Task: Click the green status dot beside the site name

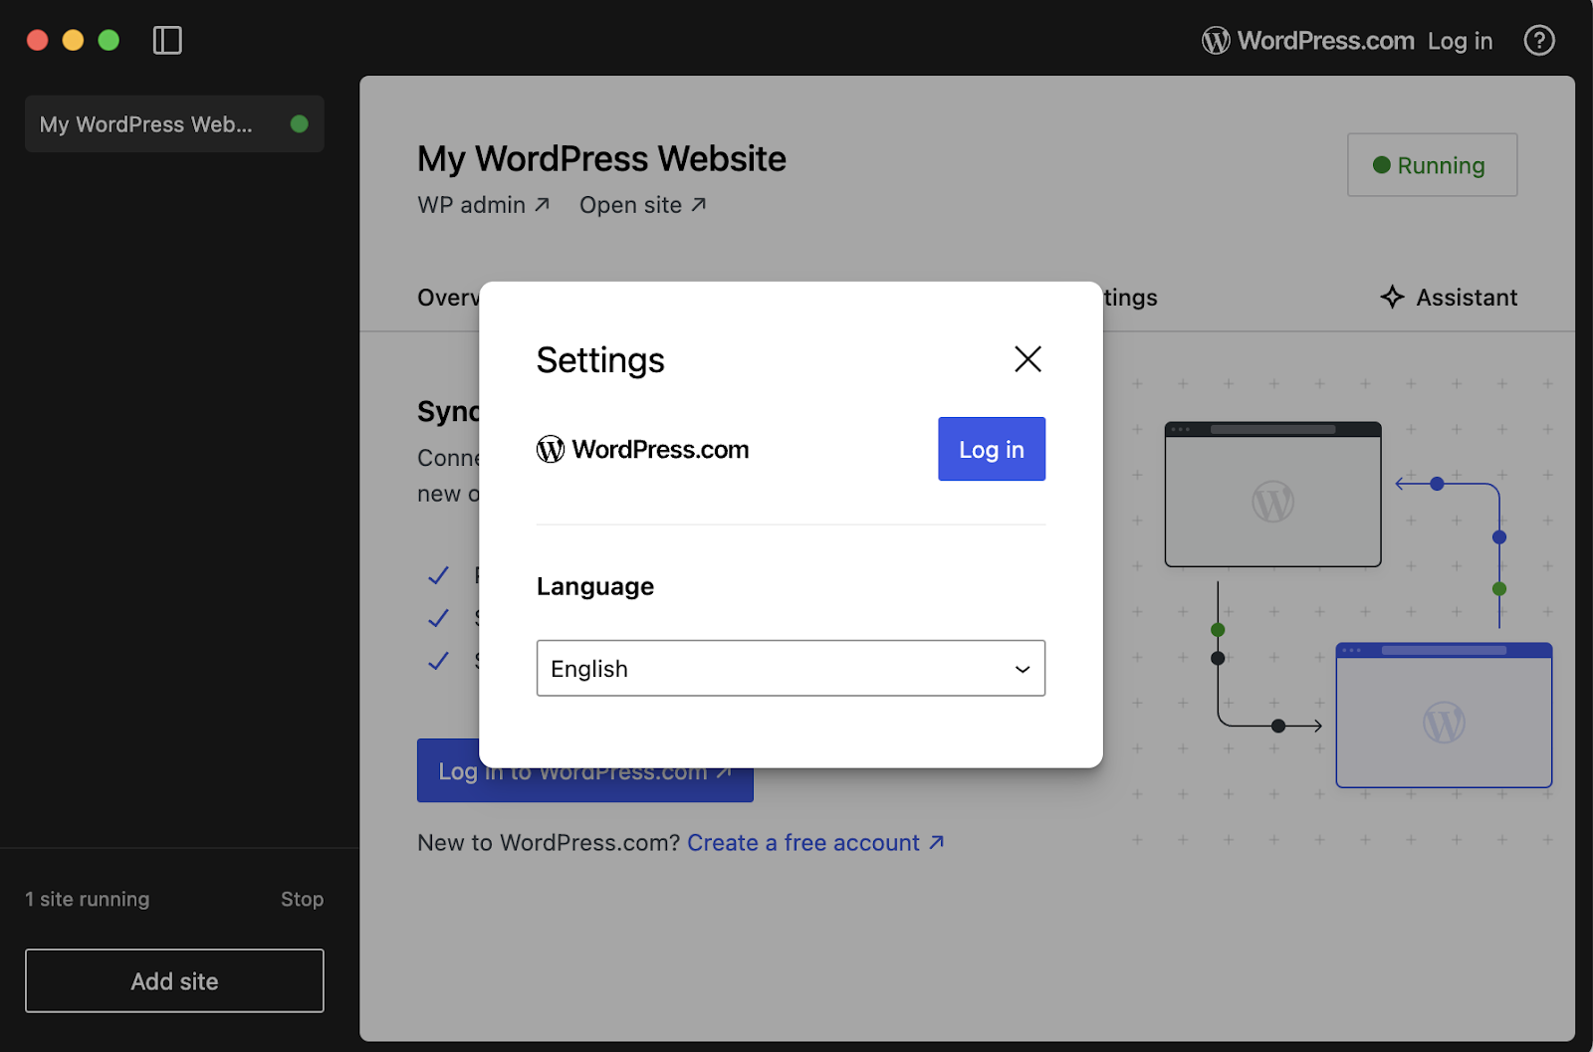Action: (300, 123)
